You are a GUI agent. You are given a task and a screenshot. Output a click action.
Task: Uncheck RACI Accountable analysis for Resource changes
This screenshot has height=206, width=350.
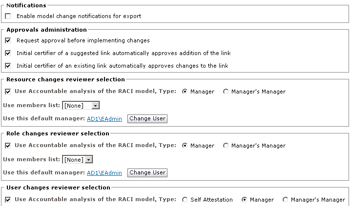[x=8, y=91]
